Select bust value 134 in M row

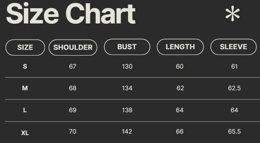(127, 88)
